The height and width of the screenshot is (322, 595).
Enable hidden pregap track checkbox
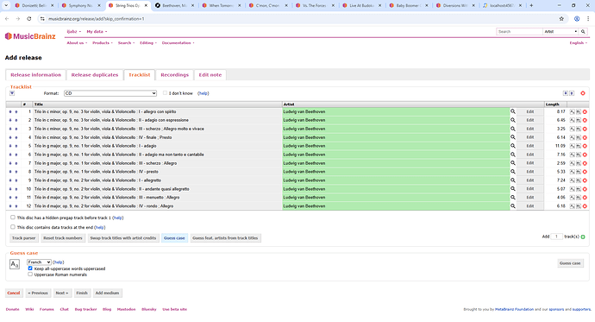(x=13, y=218)
